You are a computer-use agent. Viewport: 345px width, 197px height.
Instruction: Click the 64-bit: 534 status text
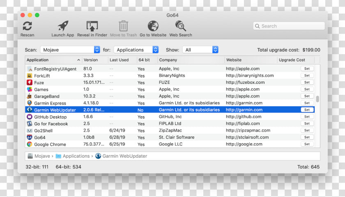[x=69, y=167]
